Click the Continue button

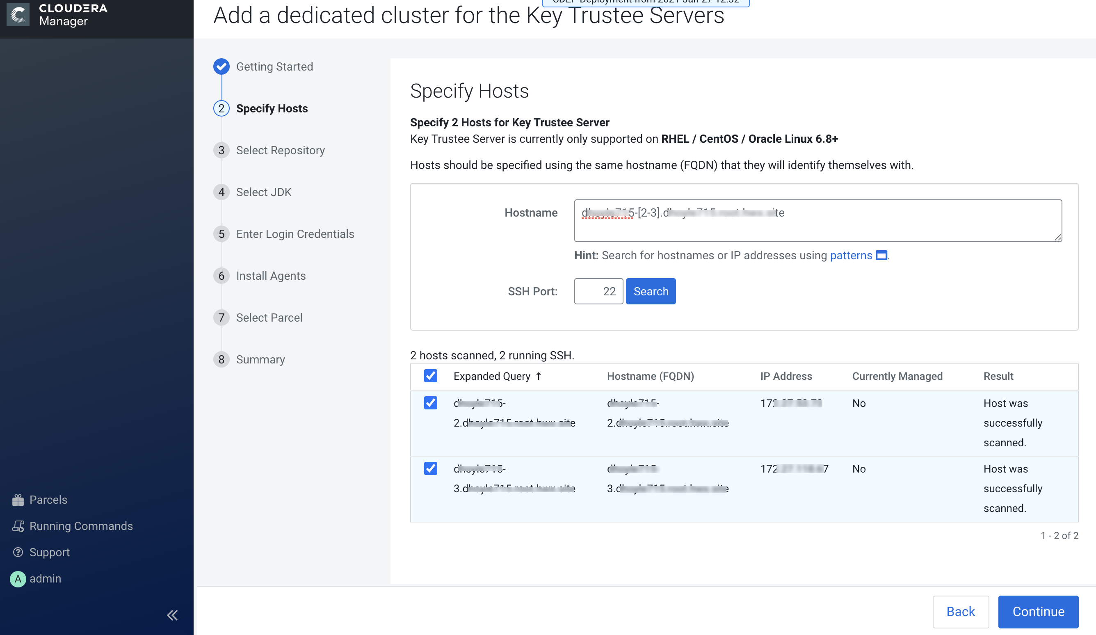click(x=1038, y=612)
